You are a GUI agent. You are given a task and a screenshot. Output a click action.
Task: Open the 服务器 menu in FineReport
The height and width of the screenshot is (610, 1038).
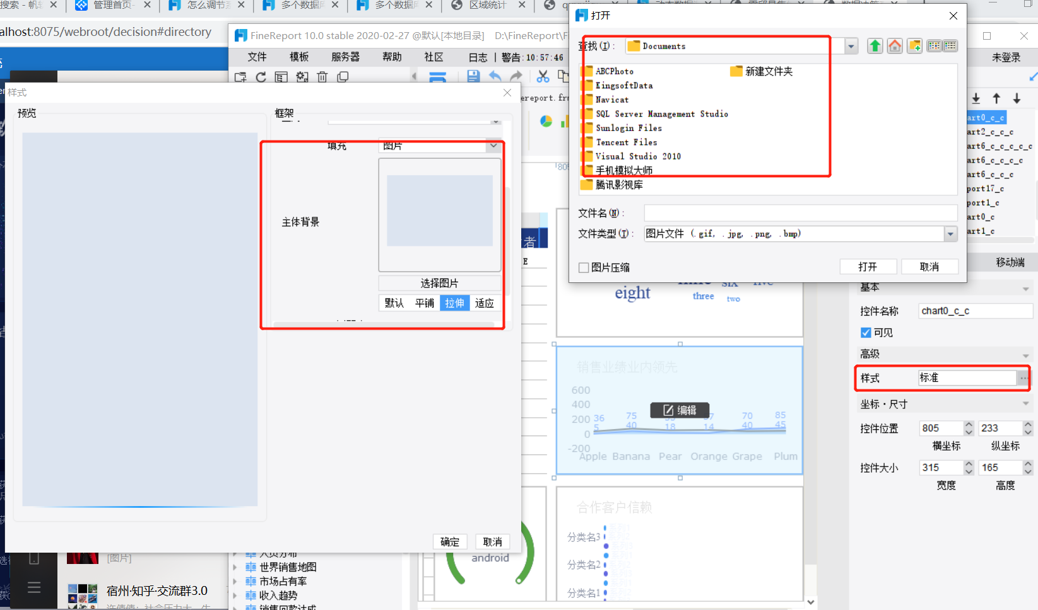[345, 57]
